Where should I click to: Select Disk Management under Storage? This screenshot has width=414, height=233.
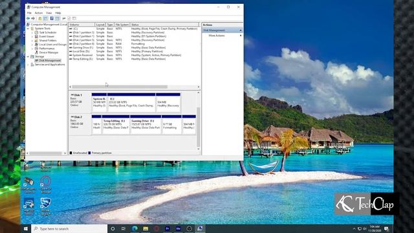[50, 60]
